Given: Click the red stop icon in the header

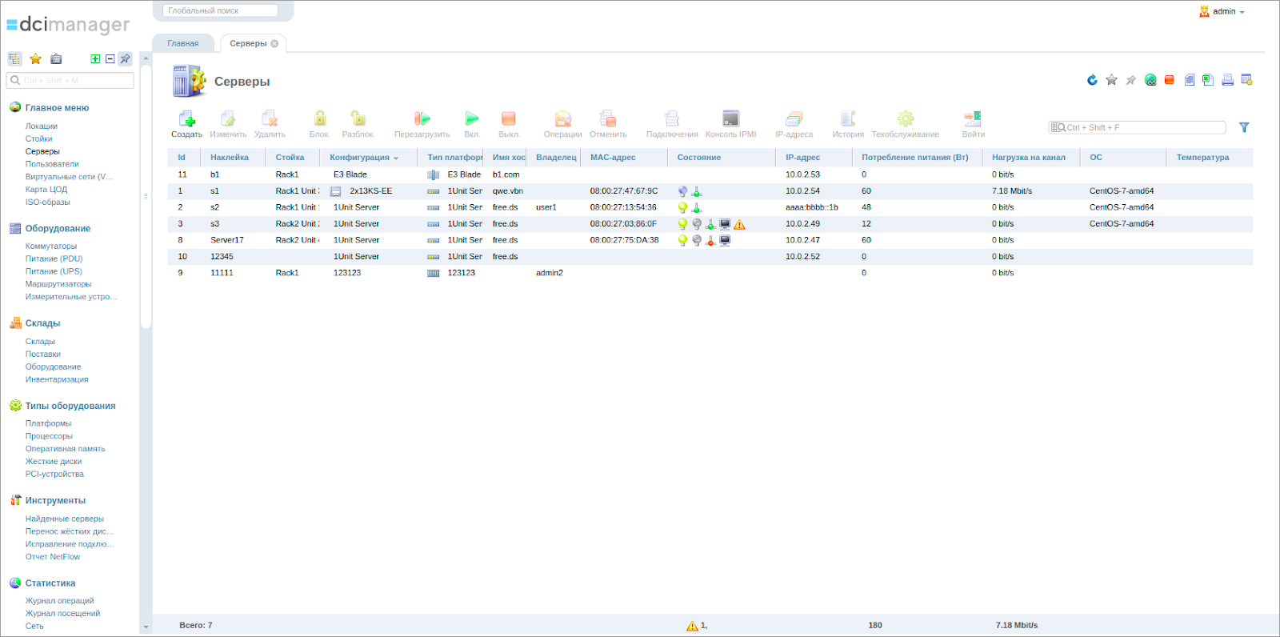Looking at the screenshot, I should 1170,80.
